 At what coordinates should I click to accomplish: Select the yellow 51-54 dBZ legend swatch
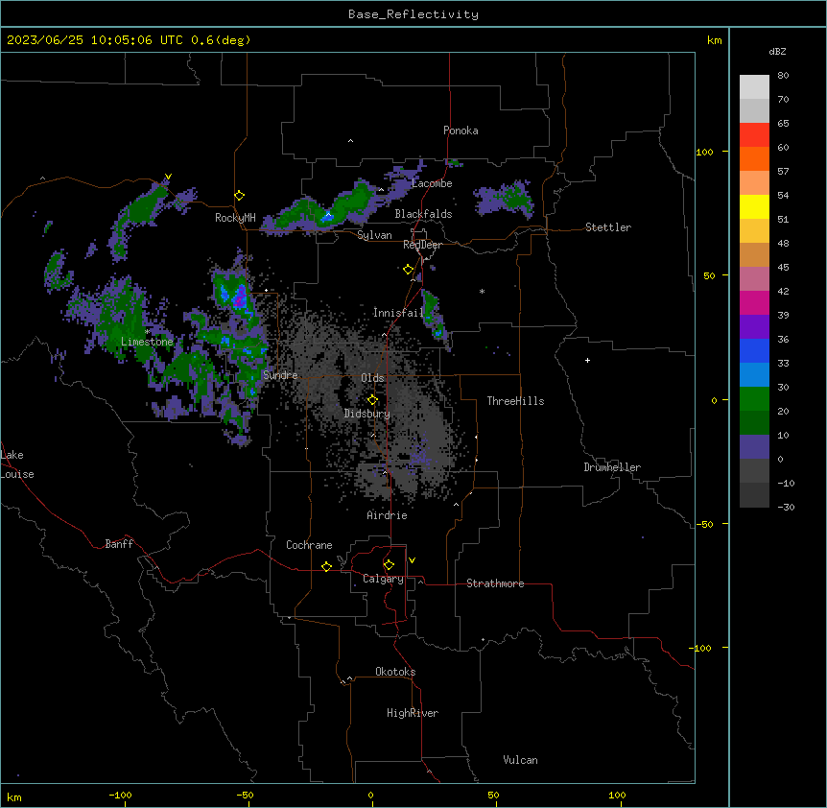point(754,206)
